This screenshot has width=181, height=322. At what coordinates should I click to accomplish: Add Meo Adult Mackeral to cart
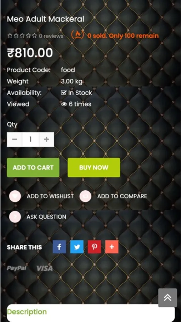(x=33, y=167)
